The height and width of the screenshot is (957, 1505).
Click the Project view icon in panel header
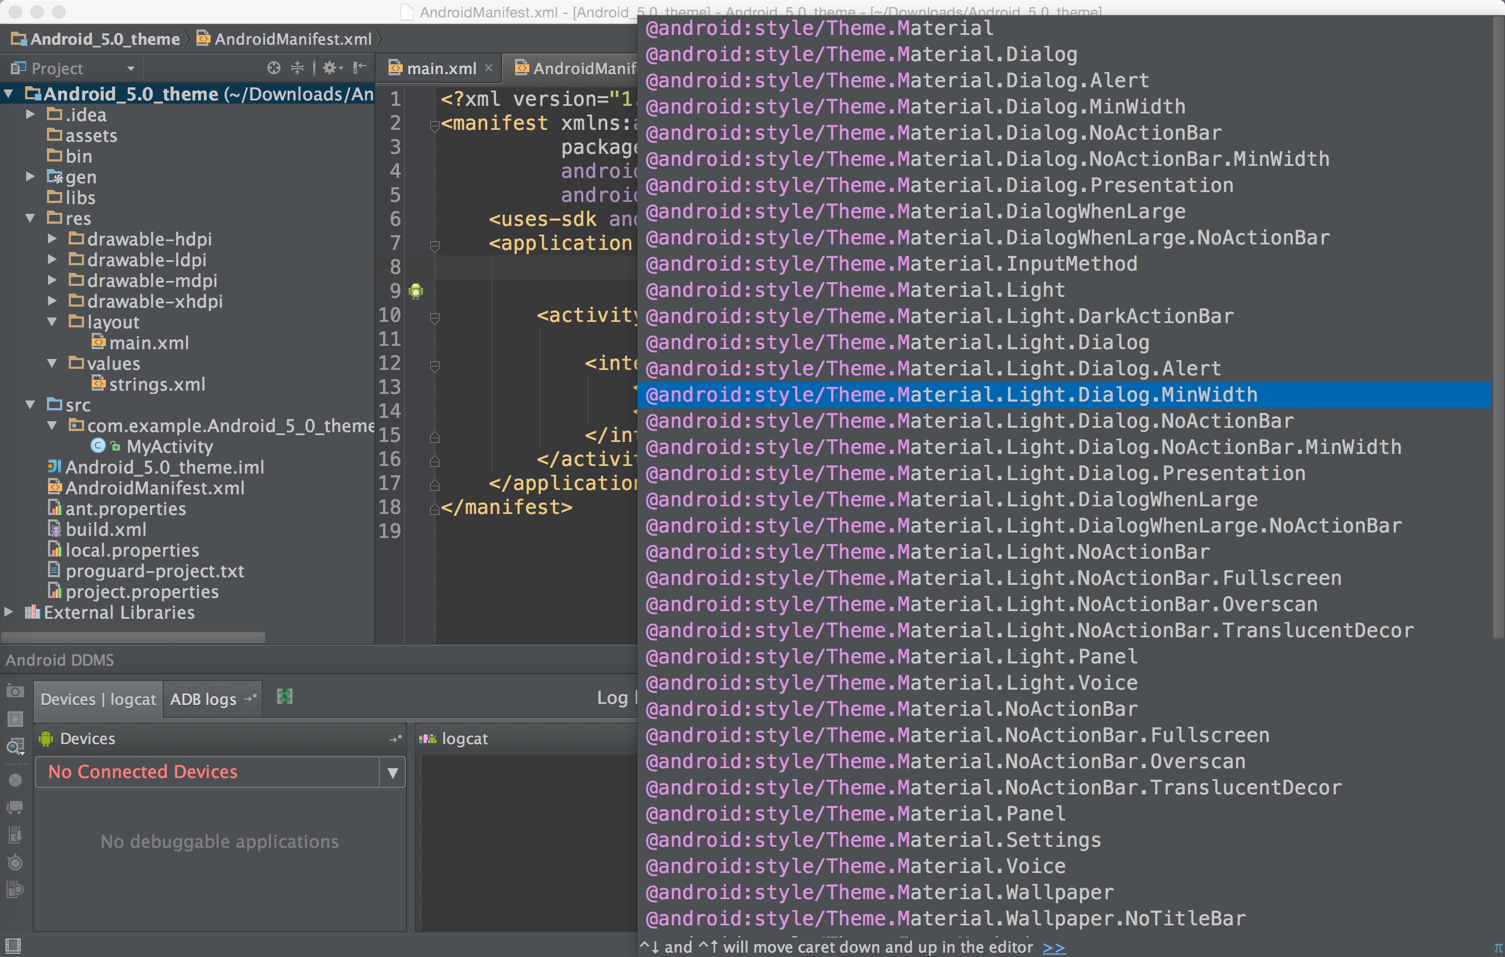[x=18, y=68]
